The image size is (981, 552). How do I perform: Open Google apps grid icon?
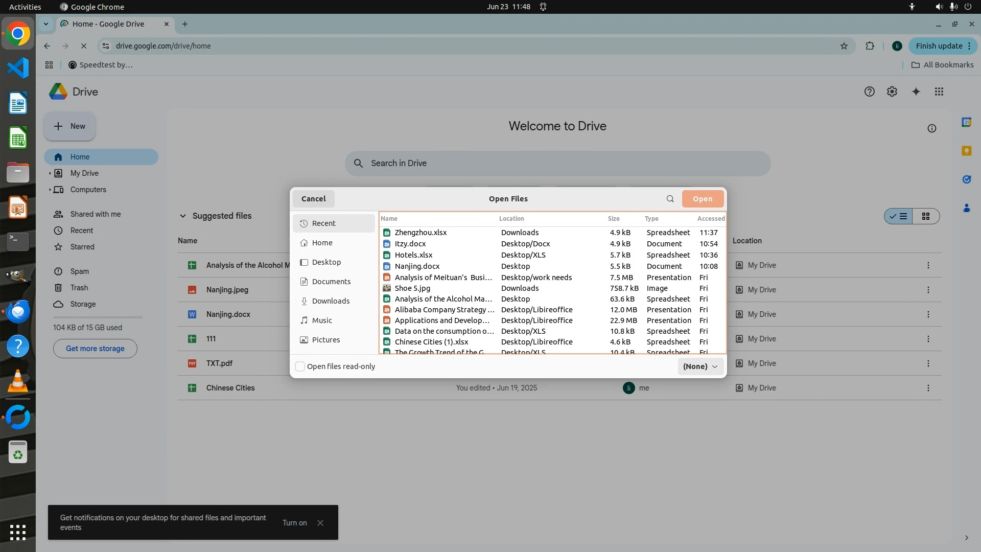(939, 91)
